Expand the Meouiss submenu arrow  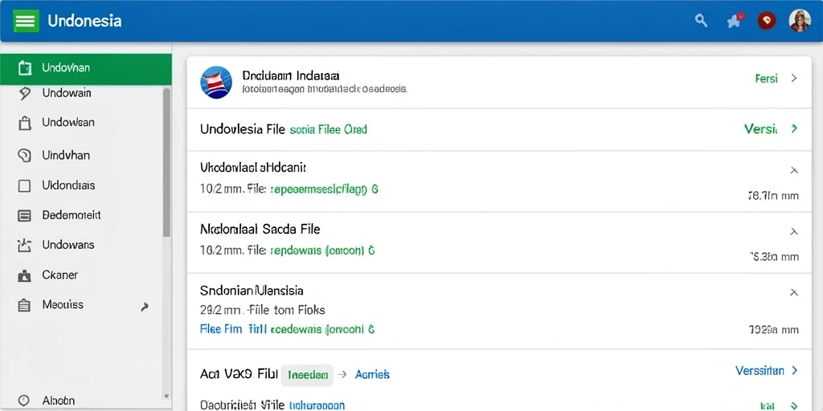(x=145, y=307)
